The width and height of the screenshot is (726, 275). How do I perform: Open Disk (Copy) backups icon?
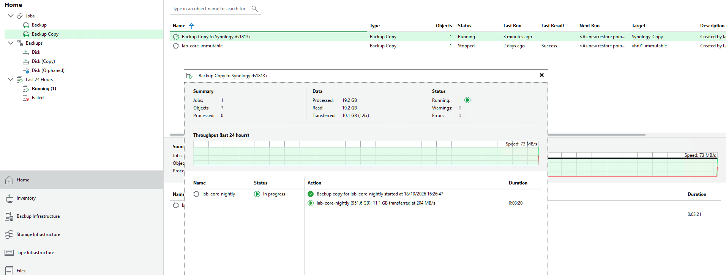[26, 61]
